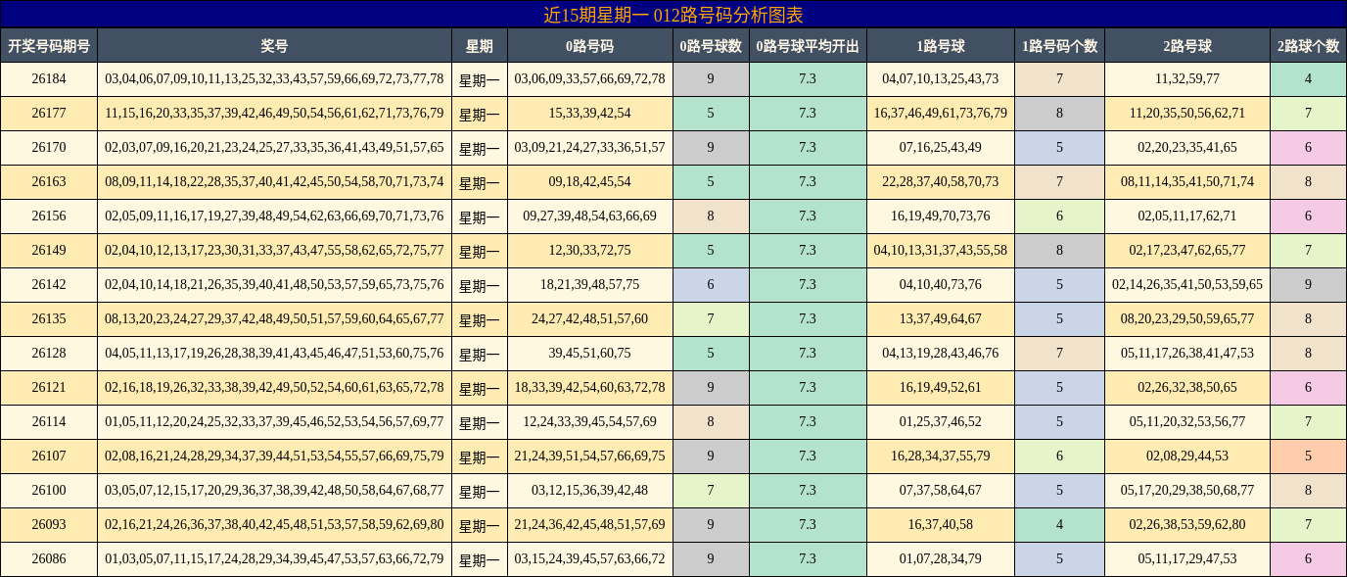Click 1路号球 cell 07,16,25,43,49

pos(941,148)
